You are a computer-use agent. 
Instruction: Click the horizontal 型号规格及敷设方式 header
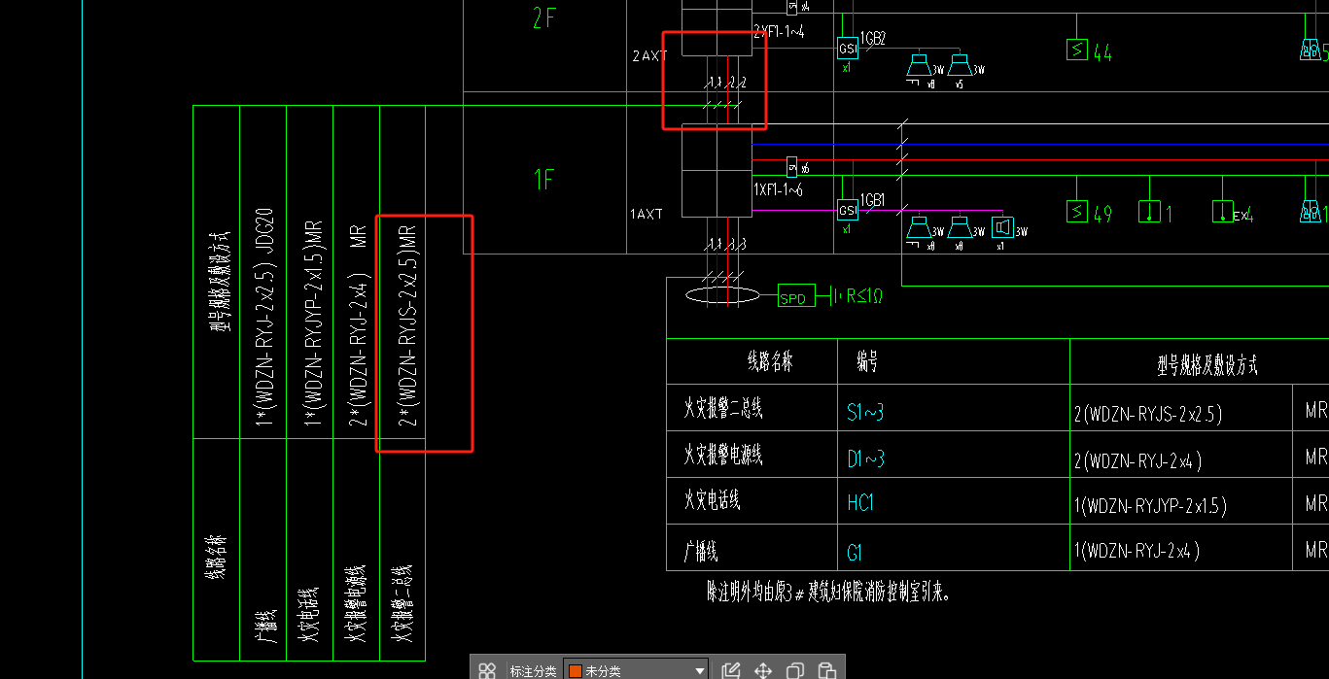click(x=1207, y=364)
